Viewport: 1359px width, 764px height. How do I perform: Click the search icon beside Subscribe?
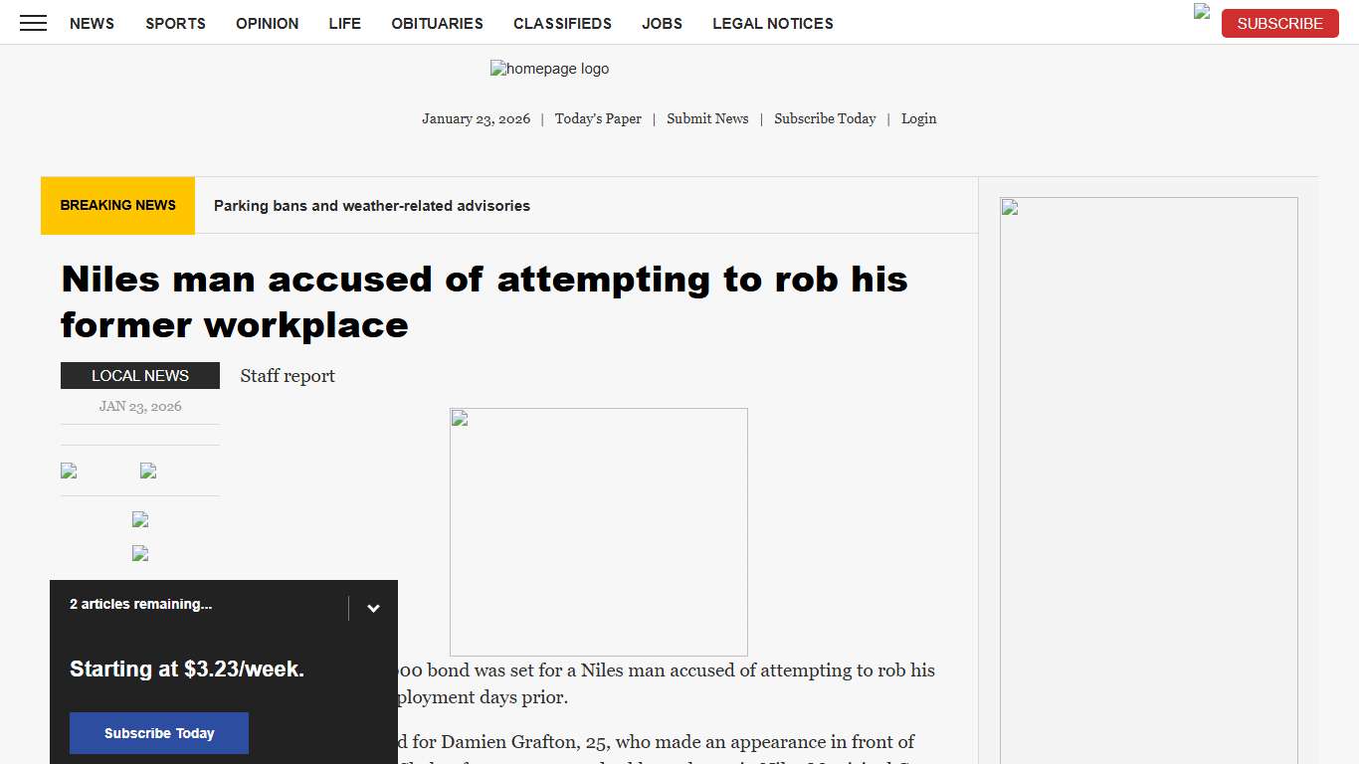1200,14
